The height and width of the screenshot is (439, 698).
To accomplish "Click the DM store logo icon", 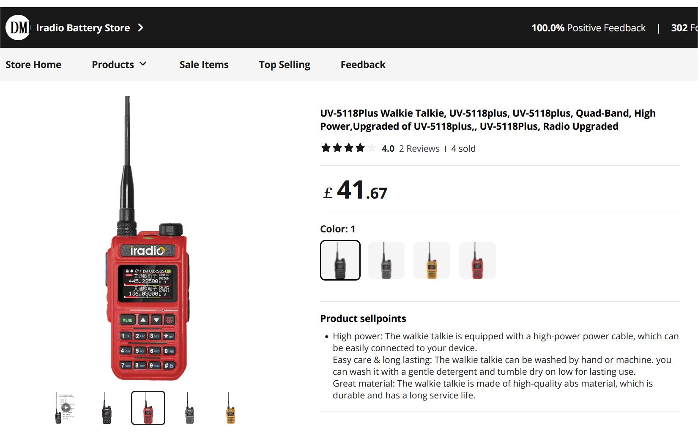I will point(18,27).
